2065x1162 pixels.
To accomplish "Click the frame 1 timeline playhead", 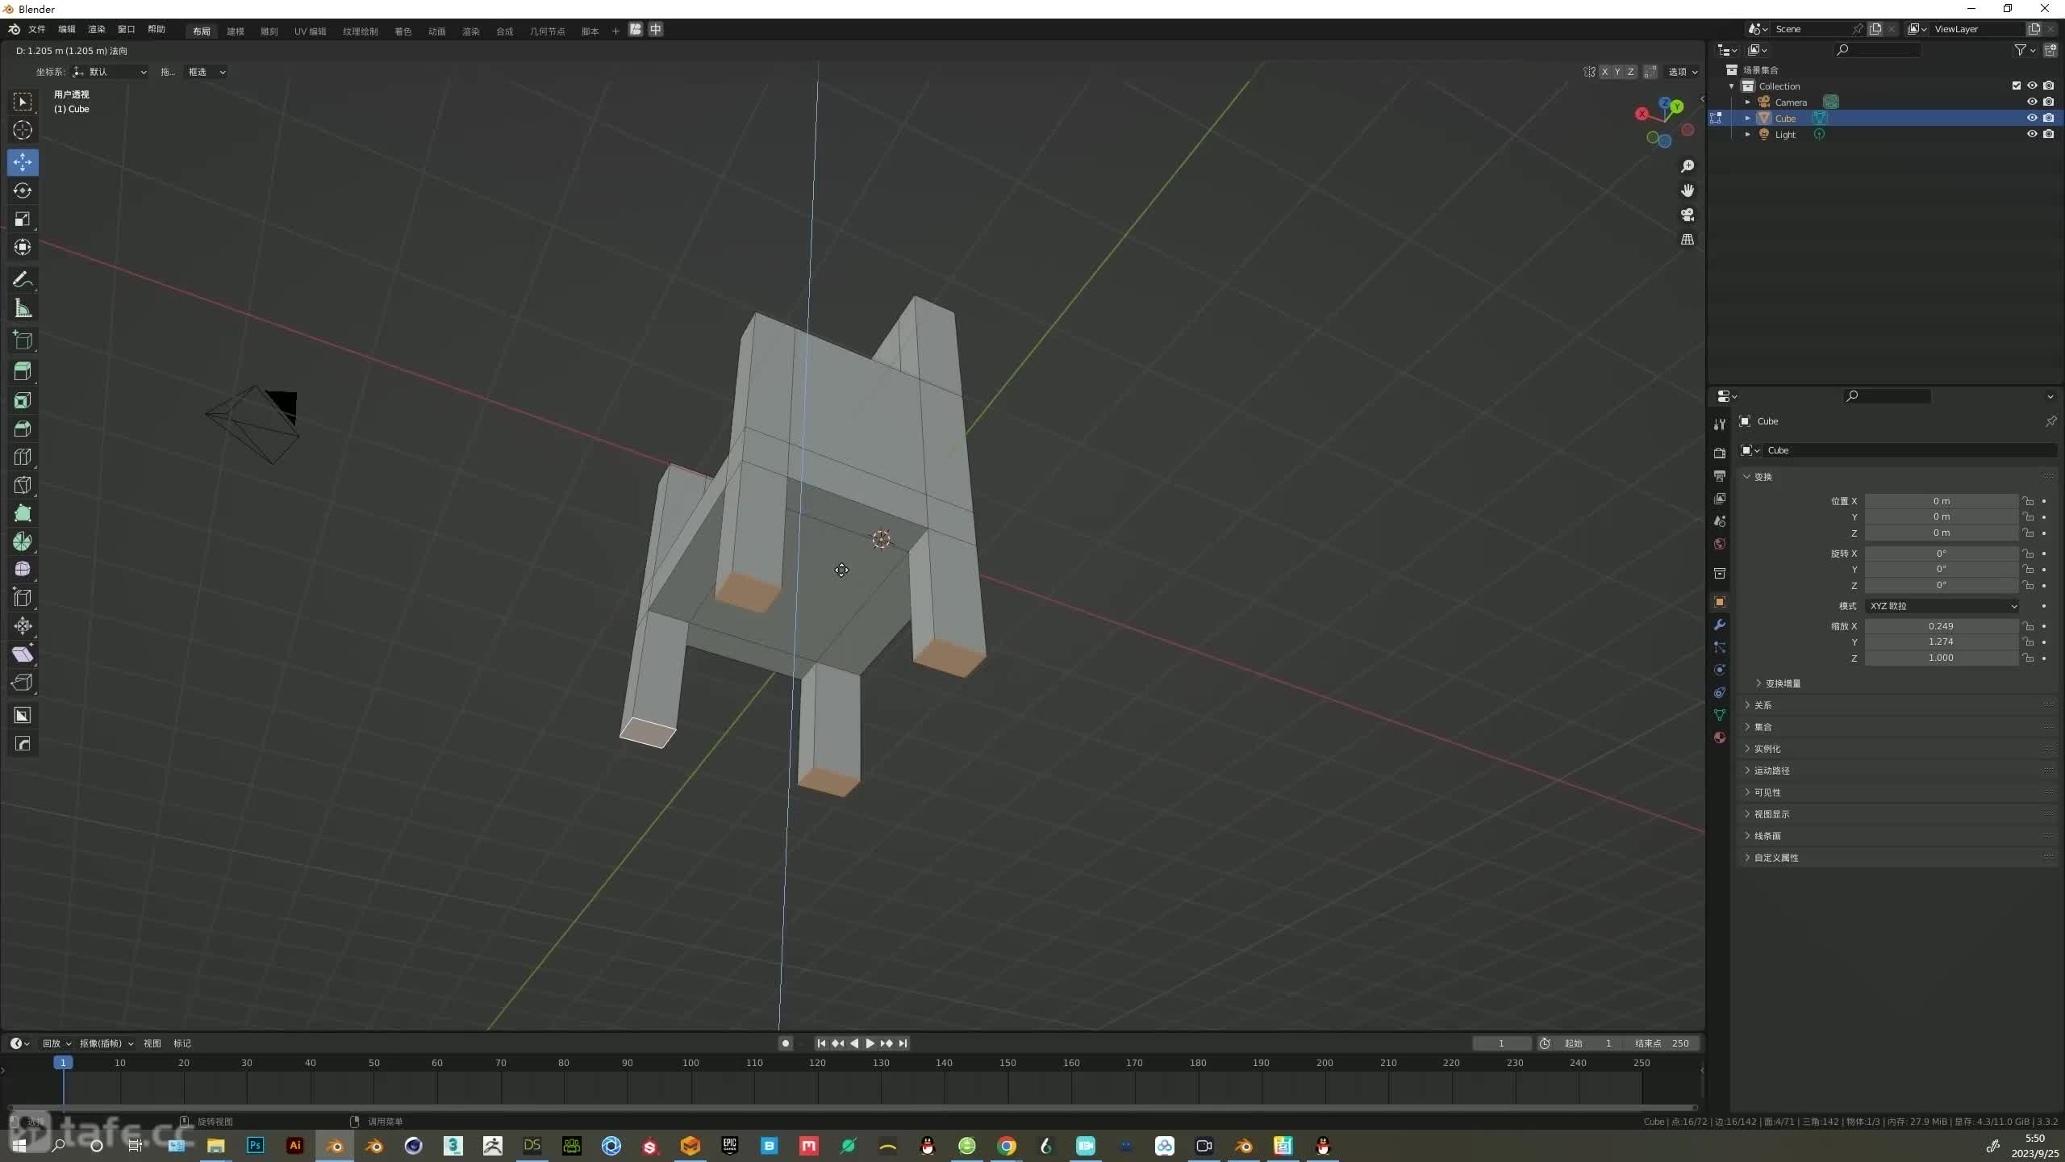I will point(63,1063).
